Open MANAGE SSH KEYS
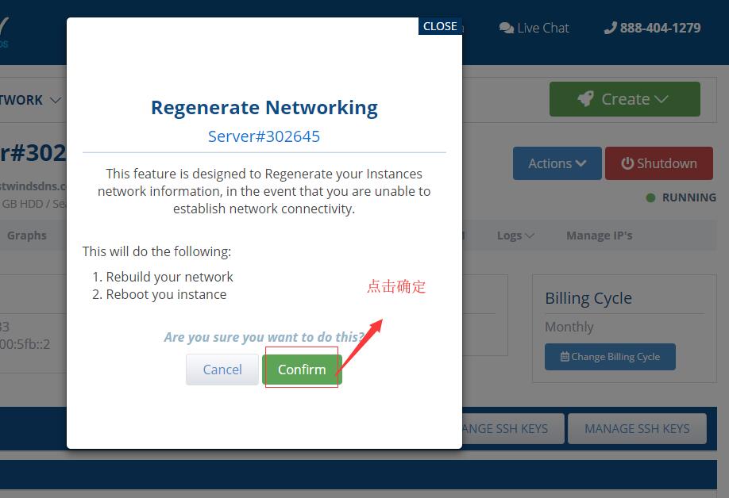This screenshot has height=498, width=729. [x=637, y=428]
